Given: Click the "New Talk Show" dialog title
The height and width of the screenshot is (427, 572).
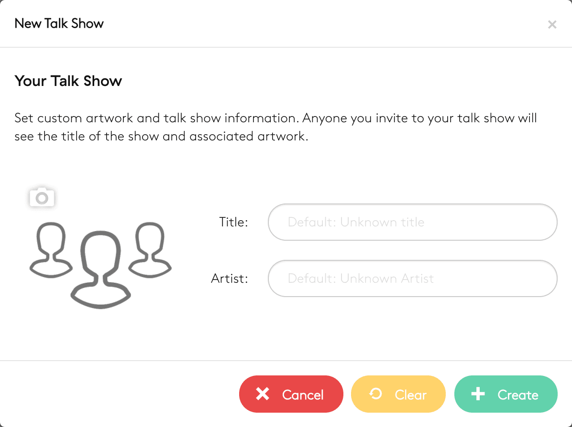Looking at the screenshot, I should [x=59, y=23].
